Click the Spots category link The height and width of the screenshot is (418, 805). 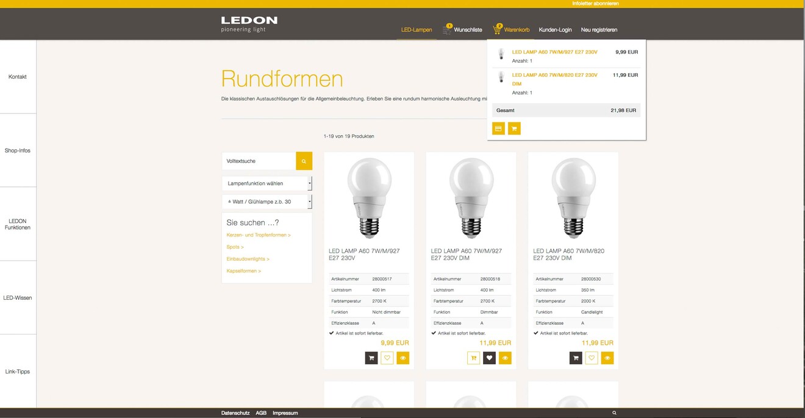click(235, 247)
